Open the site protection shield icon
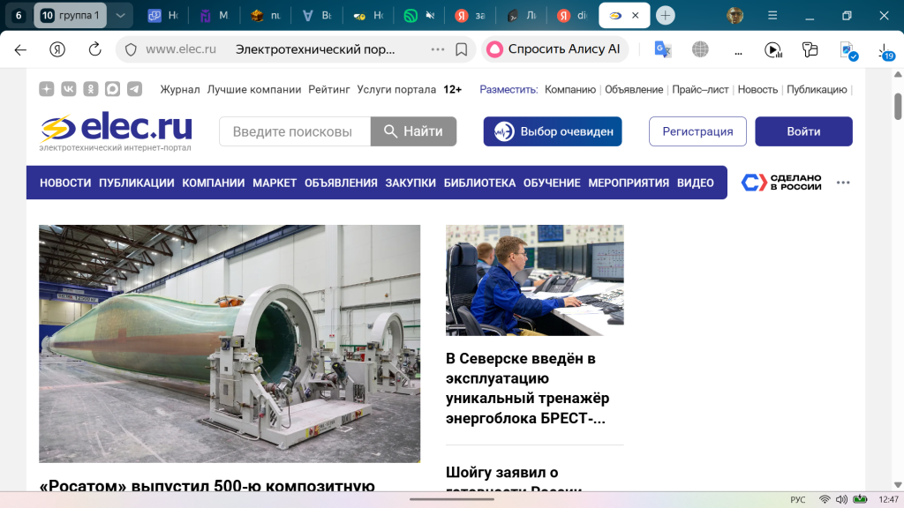 pyautogui.click(x=131, y=49)
